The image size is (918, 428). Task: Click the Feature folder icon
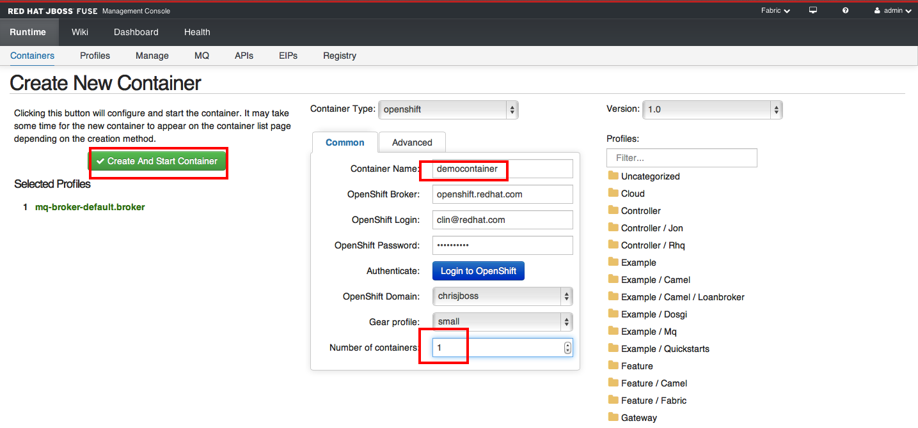[613, 365]
